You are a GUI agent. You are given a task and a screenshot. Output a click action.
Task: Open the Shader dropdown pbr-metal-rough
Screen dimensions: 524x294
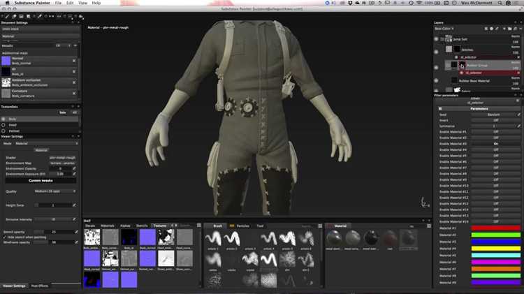click(x=62, y=158)
